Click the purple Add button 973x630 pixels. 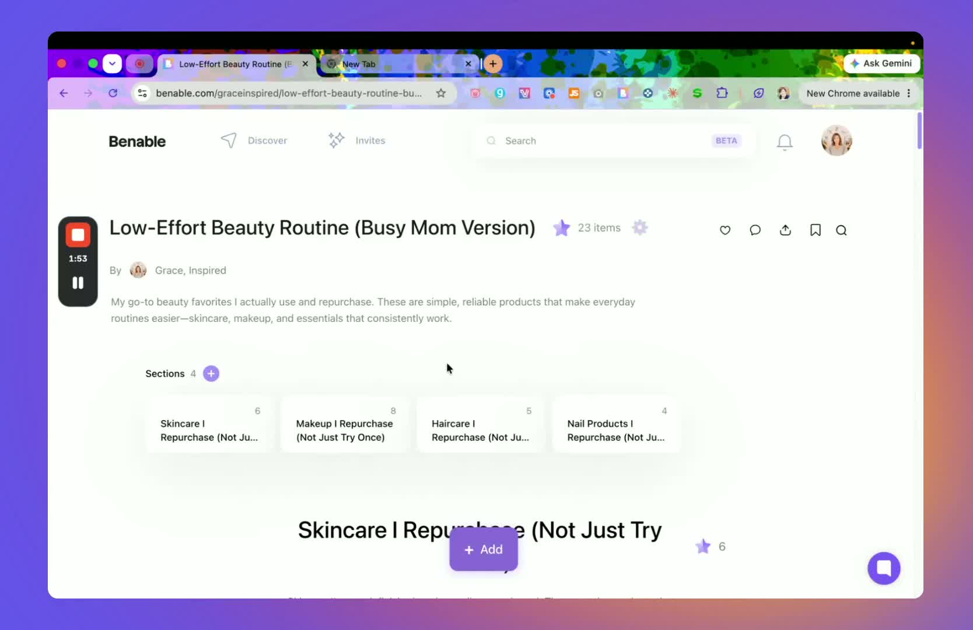tap(484, 549)
